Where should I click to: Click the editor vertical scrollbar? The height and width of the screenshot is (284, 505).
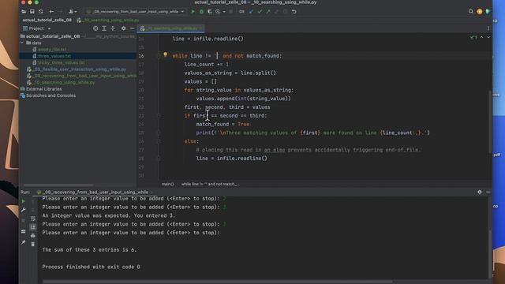[490, 122]
